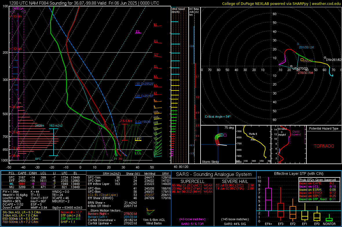Click the 'Sfc-3km AGL LR = 6.3 C/km' line

[22, 212]
